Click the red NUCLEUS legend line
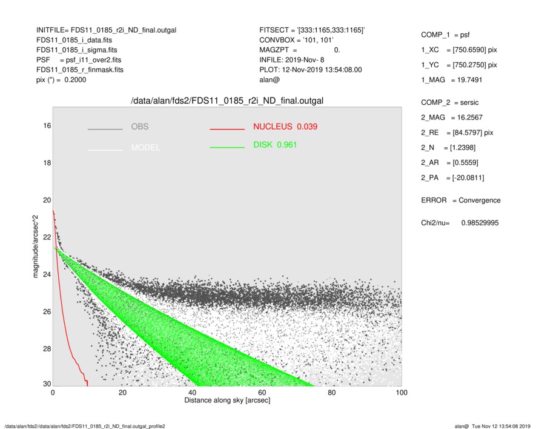536x429 pixels. click(227, 129)
